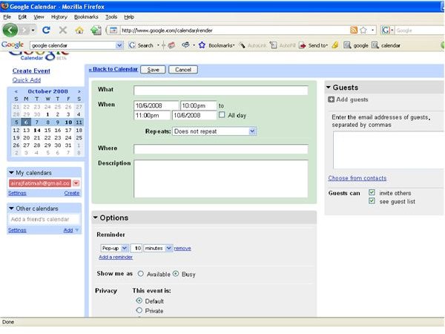The image size is (445, 334).
Task: Click in the What text field
Action: pos(221,91)
